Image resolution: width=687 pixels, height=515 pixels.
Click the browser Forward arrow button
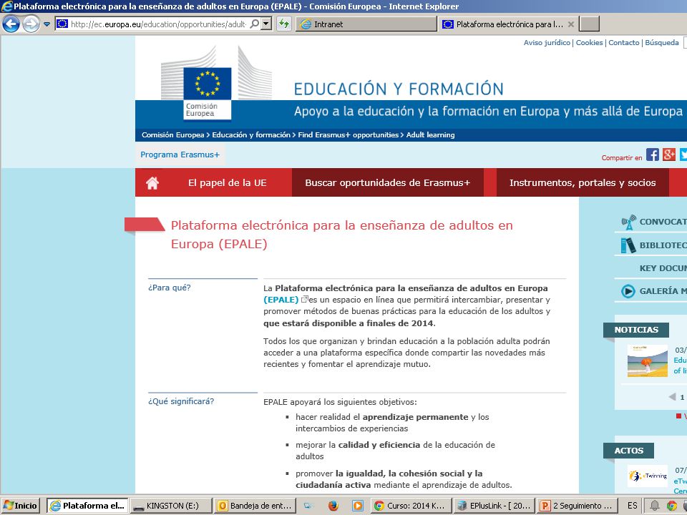(31, 24)
